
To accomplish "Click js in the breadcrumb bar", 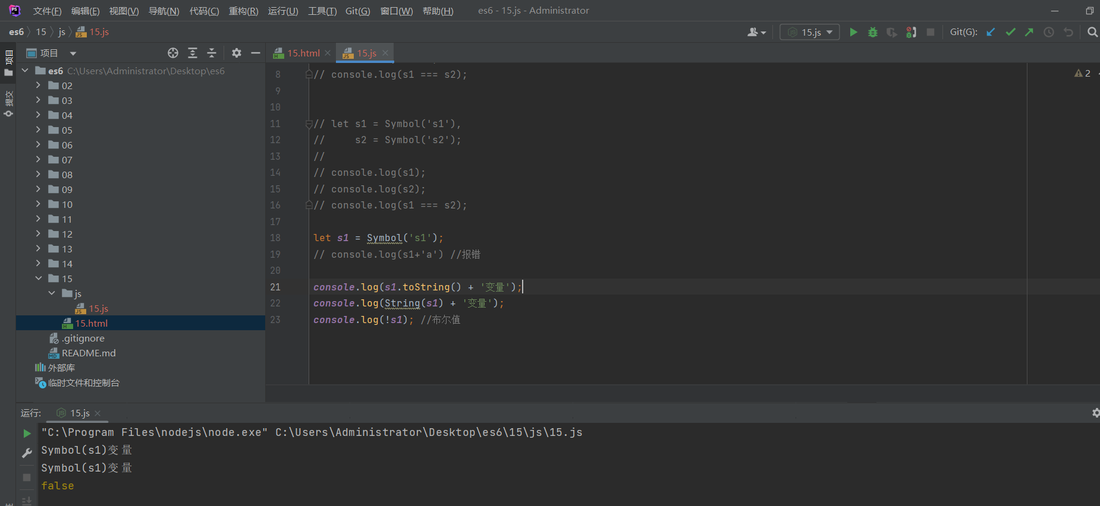I will pos(62,32).
